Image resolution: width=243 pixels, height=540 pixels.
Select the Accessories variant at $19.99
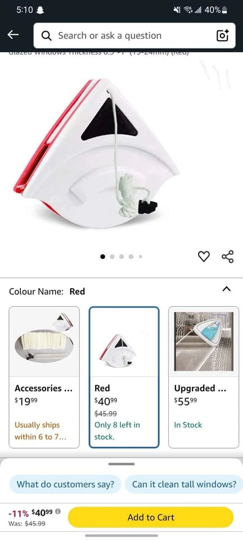(x=44, y=377)
